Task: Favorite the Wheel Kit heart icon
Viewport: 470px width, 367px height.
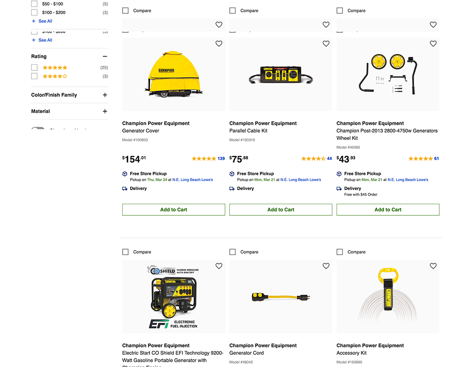Action: coord(433,44)
